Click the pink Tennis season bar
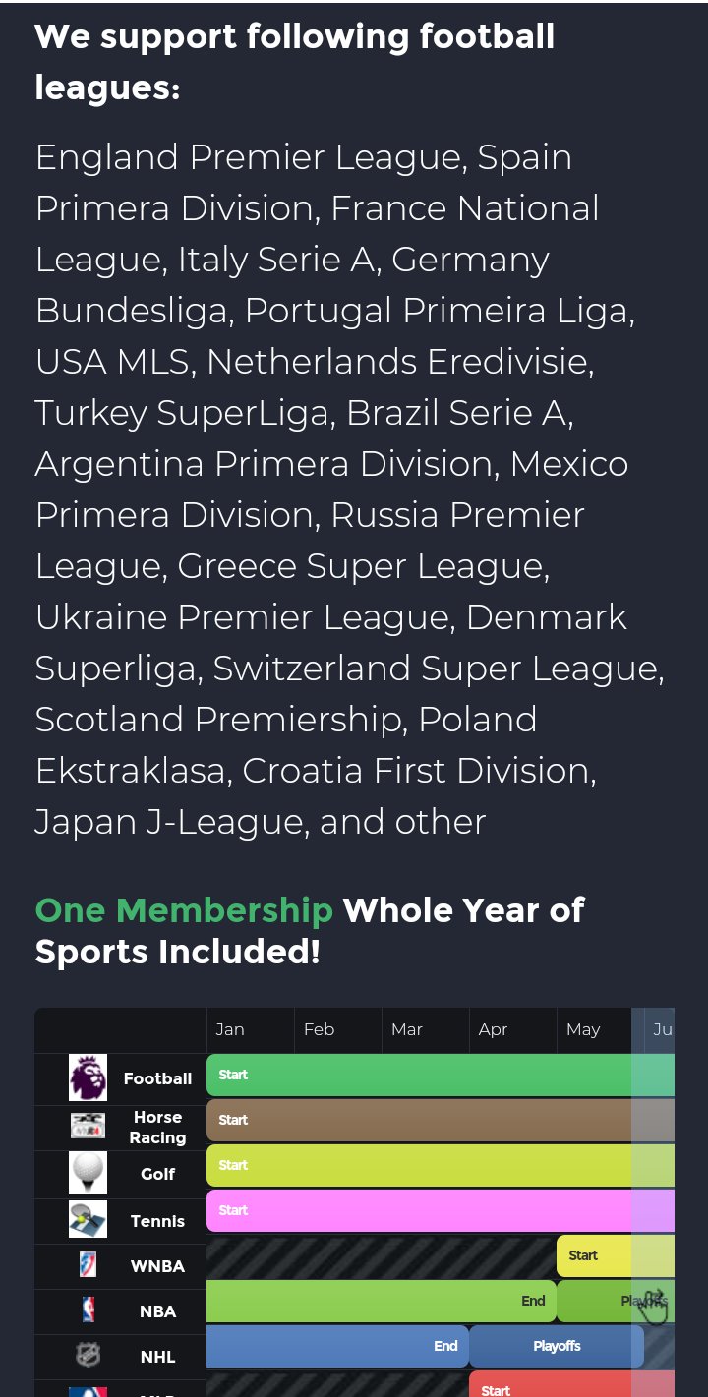The height and width of the screenshot is (1397, 708). (x=423, y=1210)
